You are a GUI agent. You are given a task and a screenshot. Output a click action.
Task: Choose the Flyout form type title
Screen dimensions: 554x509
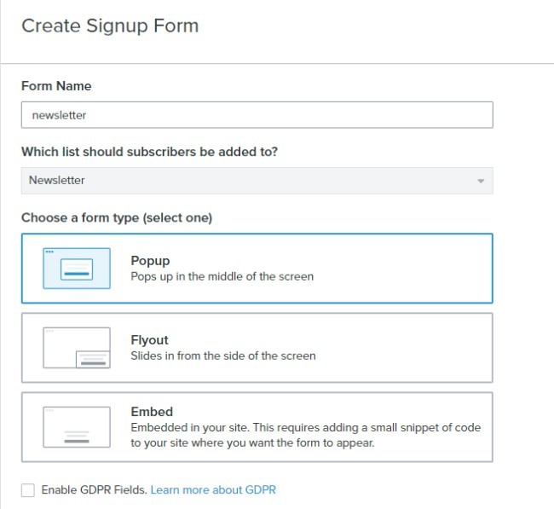(x=150, y=339)
